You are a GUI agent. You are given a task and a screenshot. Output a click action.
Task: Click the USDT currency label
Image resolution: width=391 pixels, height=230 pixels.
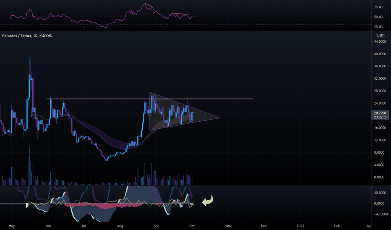381,36
